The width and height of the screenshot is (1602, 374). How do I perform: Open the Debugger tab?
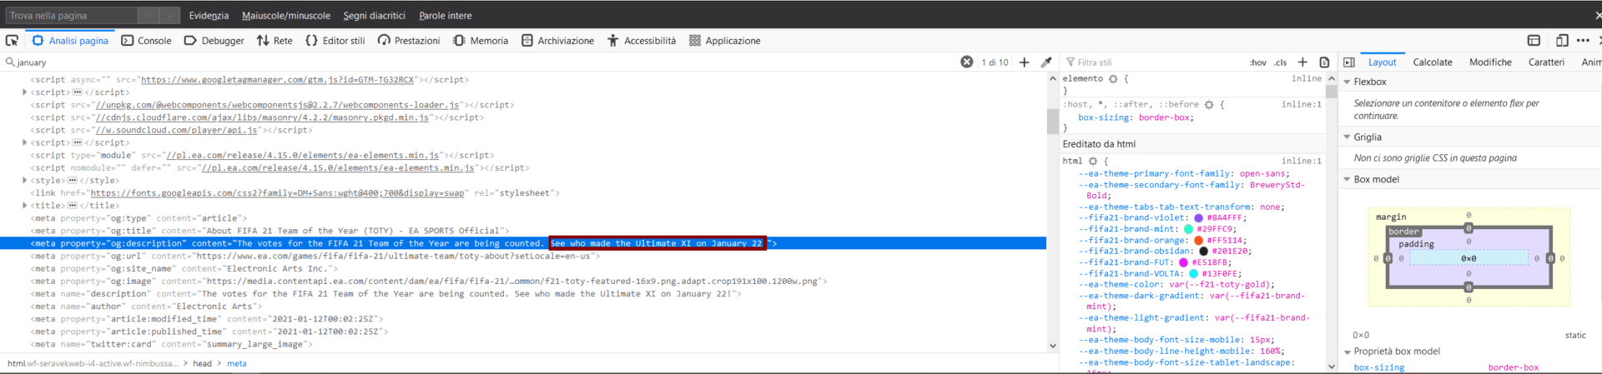[x=214, y=40]
